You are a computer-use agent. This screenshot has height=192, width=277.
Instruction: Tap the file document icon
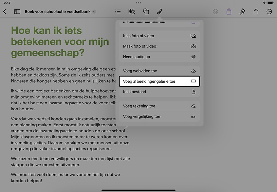(x=193, y=92)
